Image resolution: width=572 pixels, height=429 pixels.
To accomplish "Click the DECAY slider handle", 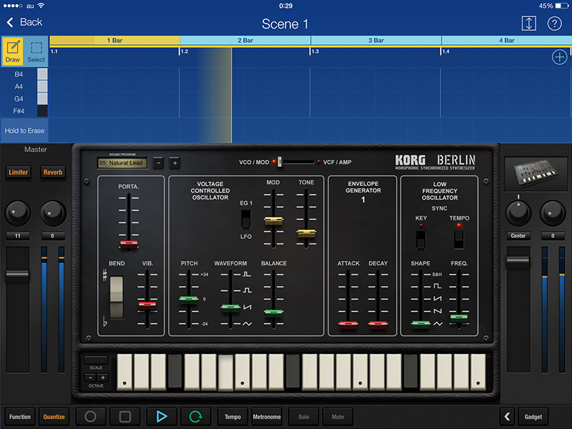I will 378,325.
